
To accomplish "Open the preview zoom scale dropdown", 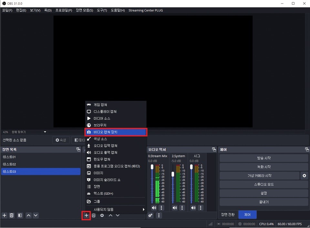I will click(x=45, y=132).
